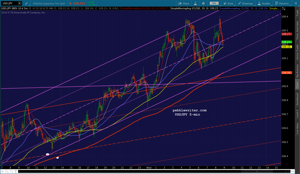300x174 pixels.
Task: Click the D: 4/13/16 8:55 AM date readout
Action: click(x=41, y=8)
